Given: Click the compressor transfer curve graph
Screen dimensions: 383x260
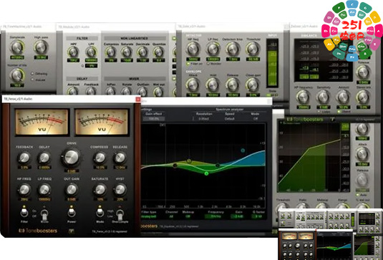Looking at the screenshot, I should (x=309, y=158).
